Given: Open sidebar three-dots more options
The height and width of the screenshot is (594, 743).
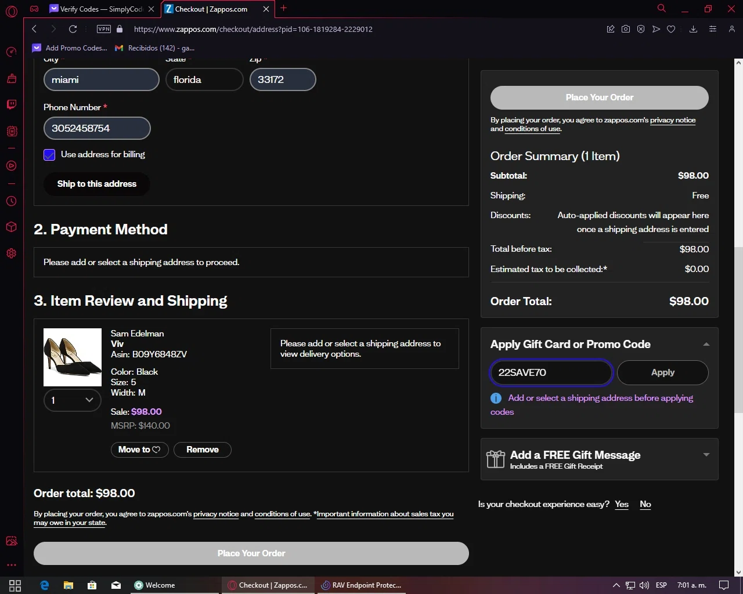Looking at the screenshot, I should click(11, 564).
